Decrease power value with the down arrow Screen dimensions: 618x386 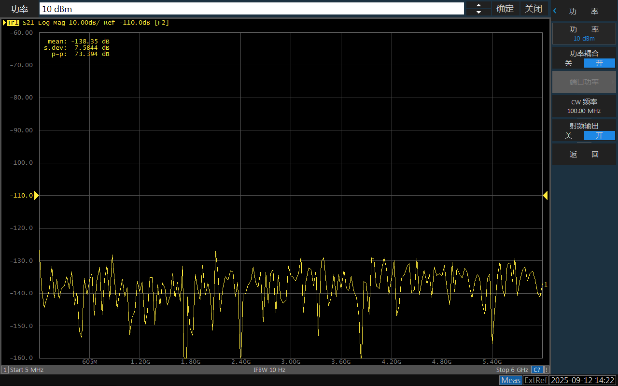[478, 12]
